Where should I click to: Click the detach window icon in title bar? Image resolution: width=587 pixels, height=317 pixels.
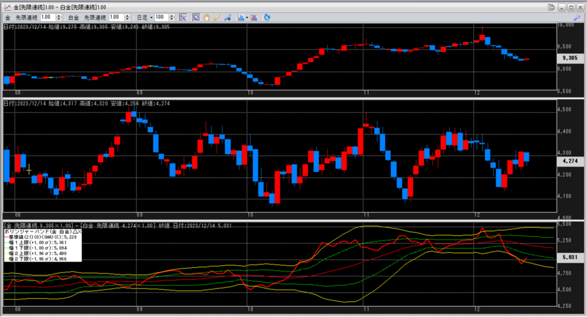click(x=551, y=6)
